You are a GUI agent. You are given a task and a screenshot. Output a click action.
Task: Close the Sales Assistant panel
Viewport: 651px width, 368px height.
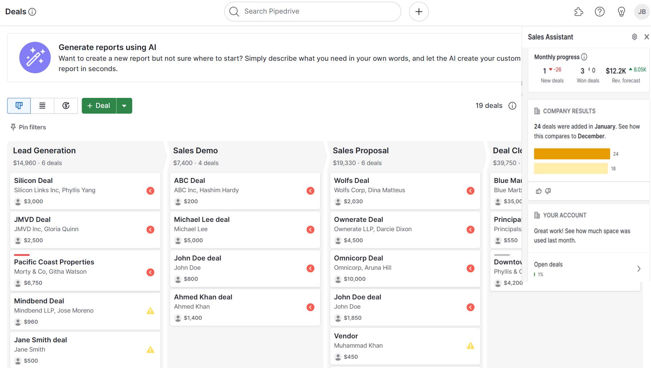pyautogui.click(x=647, y=37)
